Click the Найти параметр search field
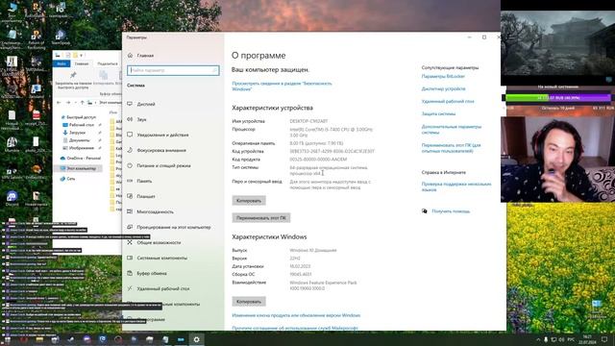Image resolution: width=615 pixels, height=346 pixels. pos(173,70)
